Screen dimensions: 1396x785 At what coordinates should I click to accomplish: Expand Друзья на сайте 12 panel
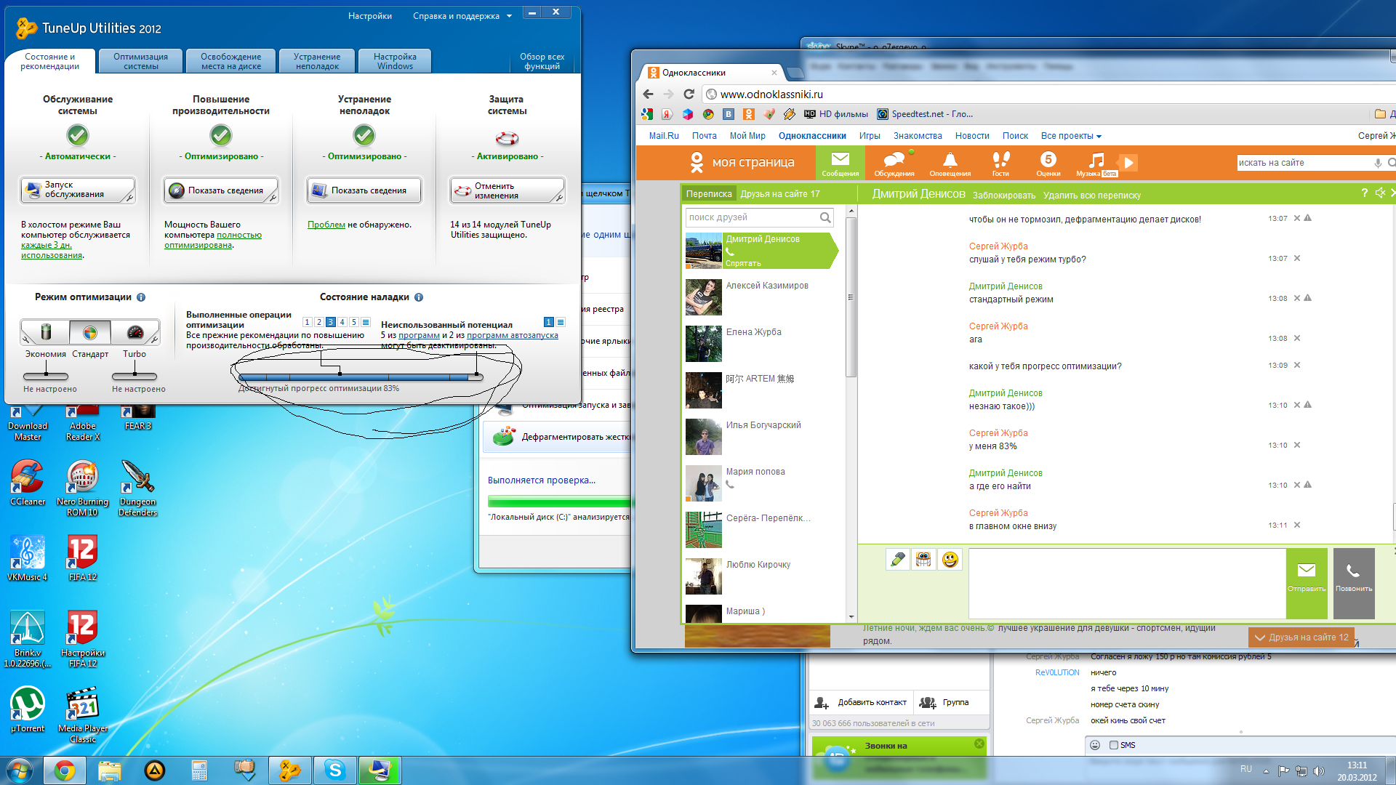[x=1301, y=637]
